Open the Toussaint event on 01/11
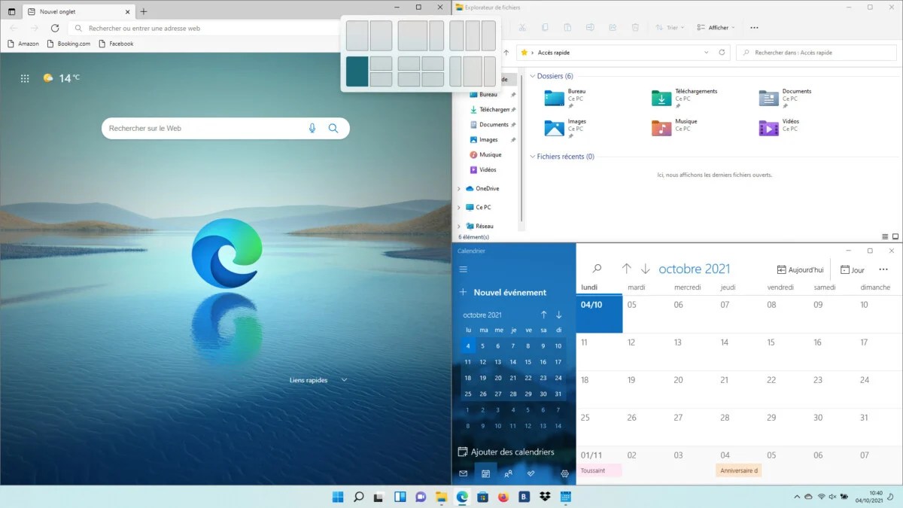The width and height of the screenshot is (903, 508). pos(600,470)
